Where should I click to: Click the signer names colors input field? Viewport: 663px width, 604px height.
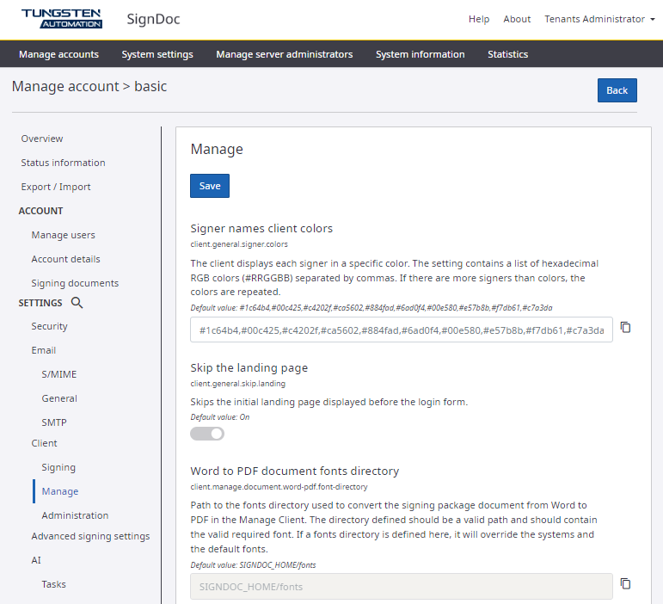point(401,330)
